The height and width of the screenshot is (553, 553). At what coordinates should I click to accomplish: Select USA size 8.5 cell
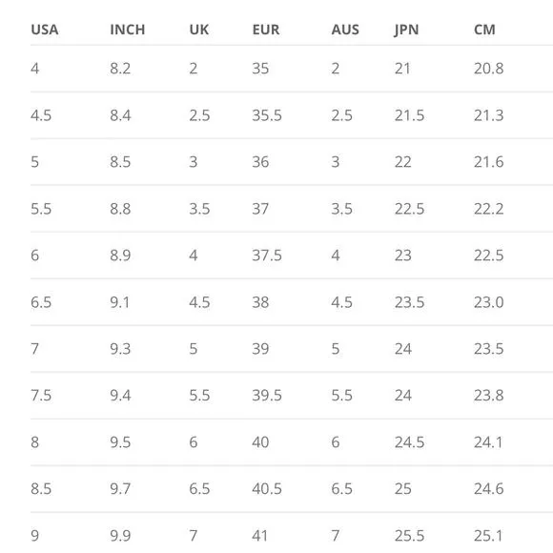(x=41, y=489)
